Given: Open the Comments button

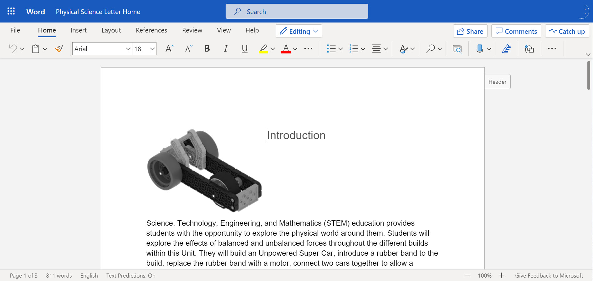Looking at the screenshot, I should point(516,31).
